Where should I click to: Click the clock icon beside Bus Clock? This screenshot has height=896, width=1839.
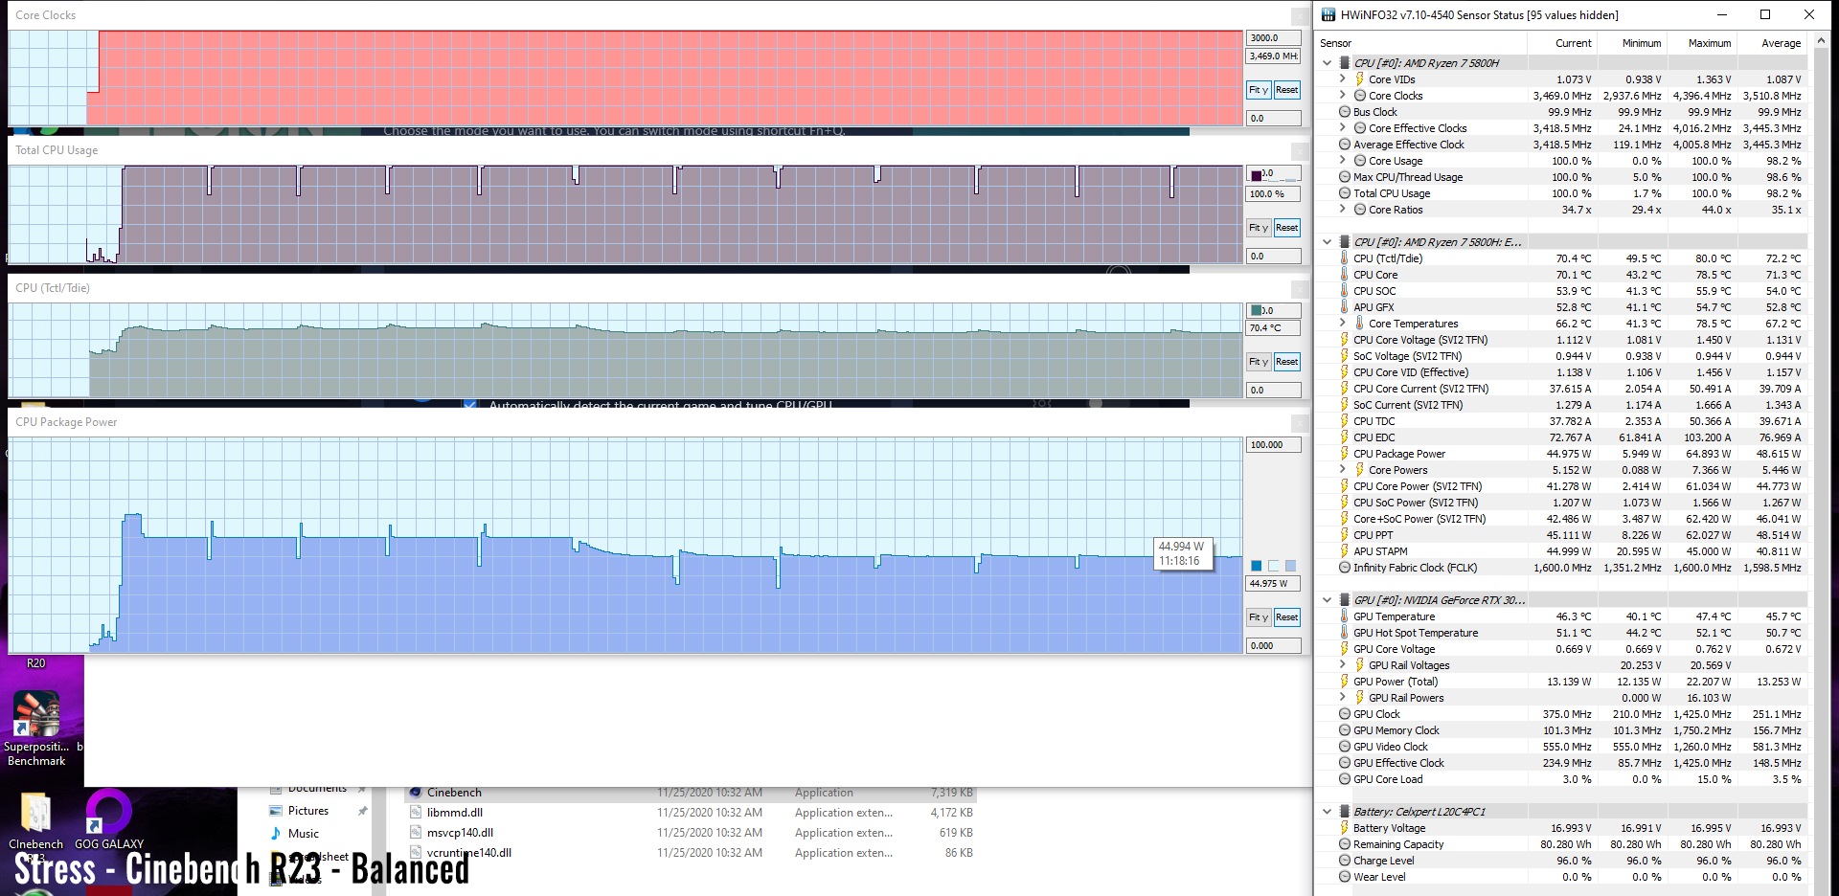pos(1345,112)
